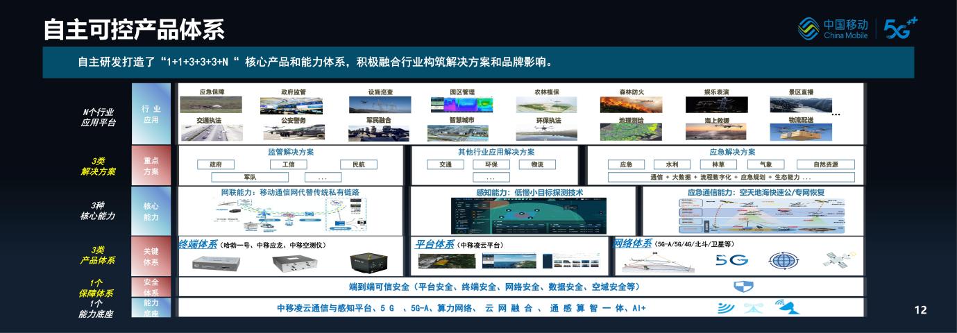957x333 pixels.
Task: Click the 5G network icon
Action: pyautogui.click(x=731, y=260)
